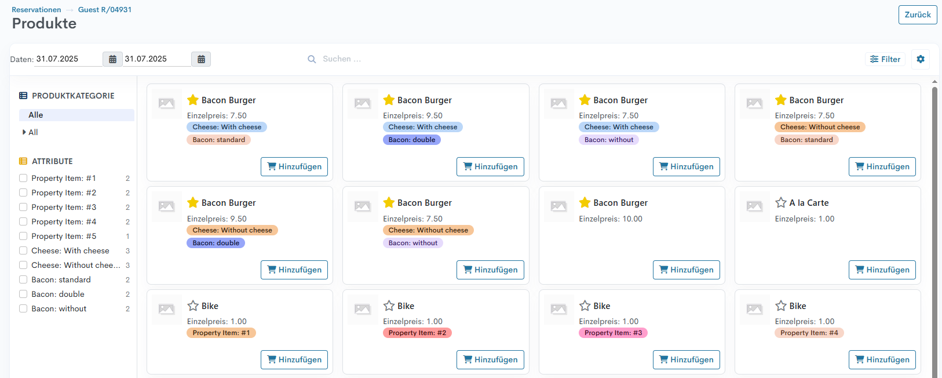Viewport: 942px width, 378px height.
Task: Select the Alle product category
Action: [x=36, y=115]
